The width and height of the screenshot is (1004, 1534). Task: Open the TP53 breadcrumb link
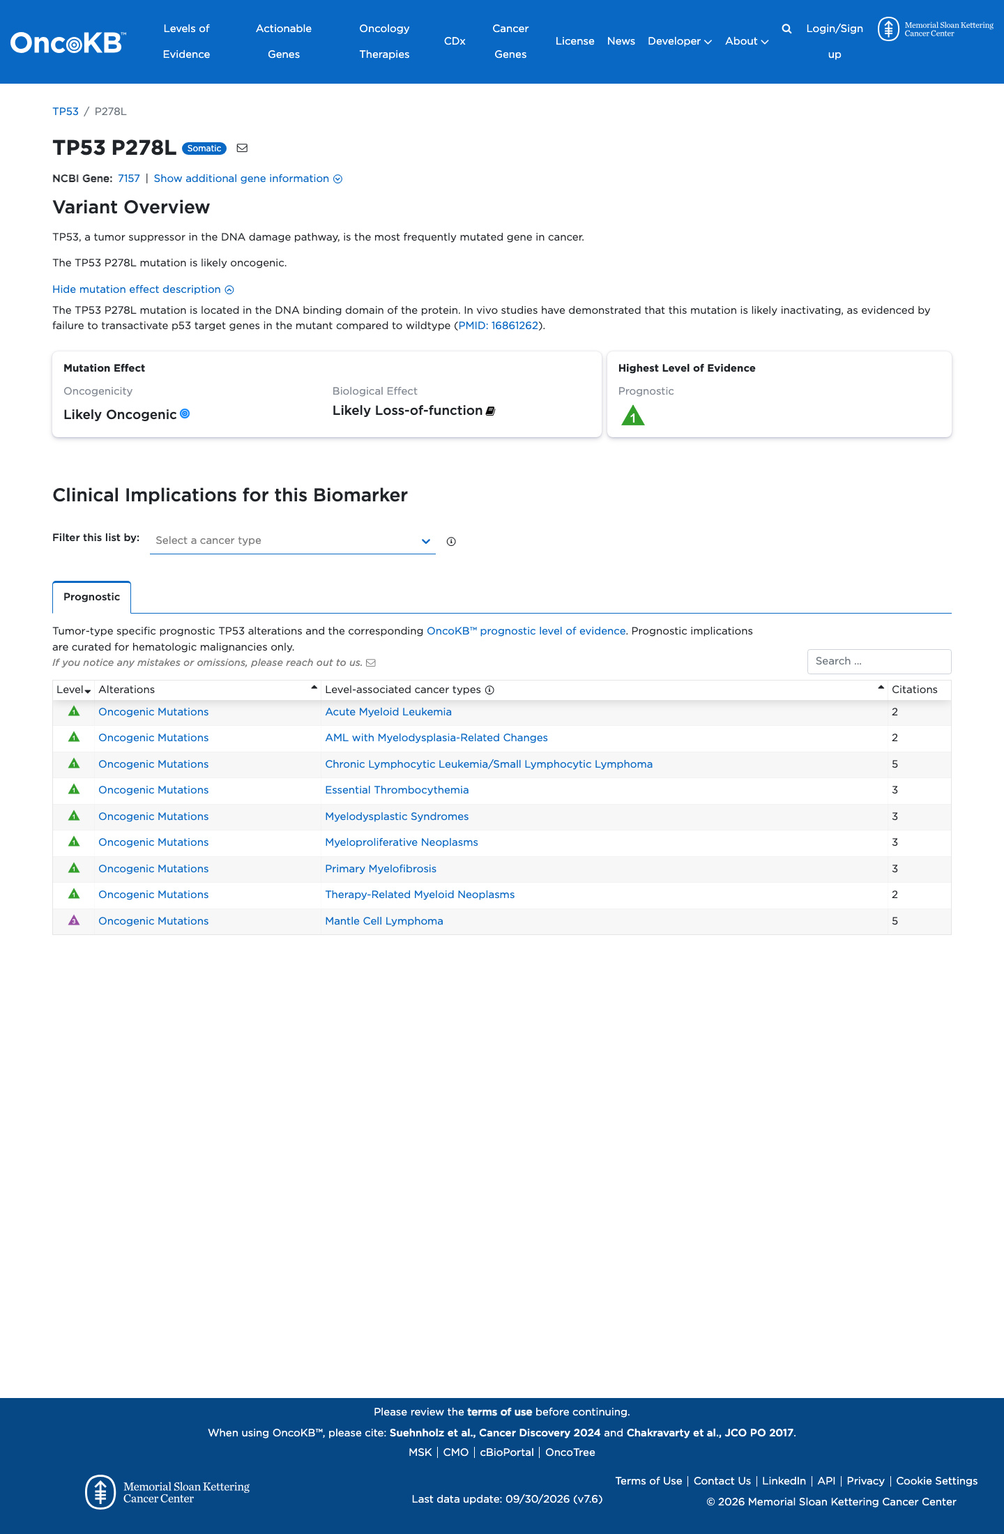point(66,112)
